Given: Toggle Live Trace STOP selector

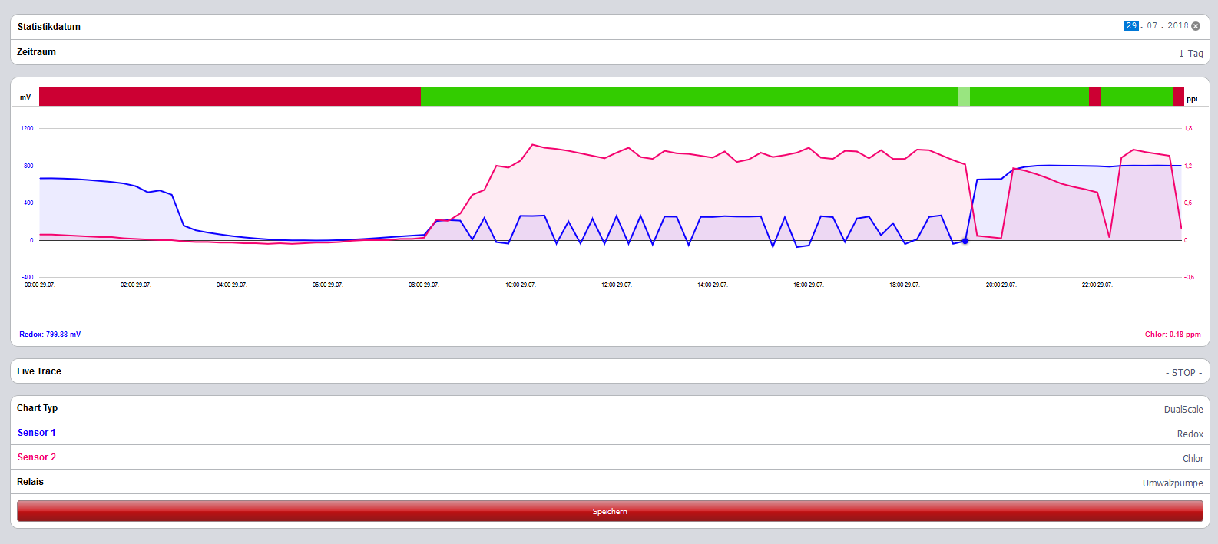Looking at the screenshot, I should pyautogui.click(x=1183, y=373).
